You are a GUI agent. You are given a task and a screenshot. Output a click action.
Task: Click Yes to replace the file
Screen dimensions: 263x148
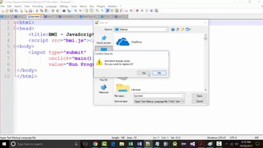(144, 73)
